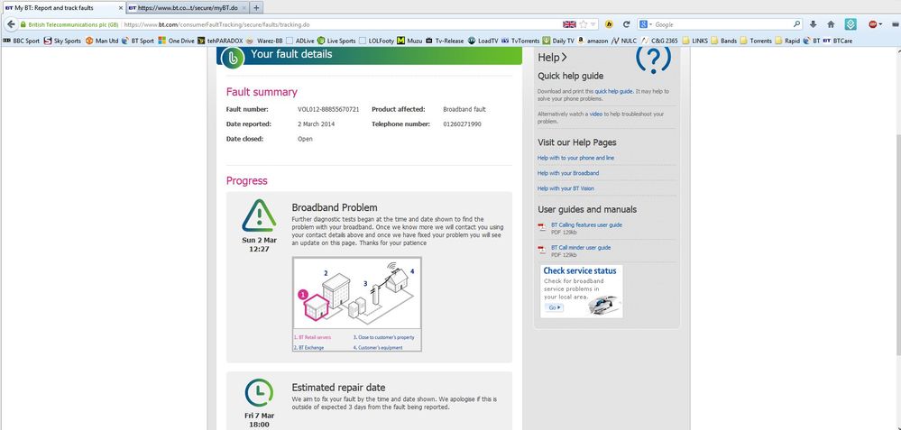Expand the Torrents bookmark folder
Viewport: 901px width, 430px height.
[756, 41]
